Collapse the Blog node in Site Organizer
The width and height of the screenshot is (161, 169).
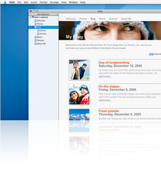[33, 27]
